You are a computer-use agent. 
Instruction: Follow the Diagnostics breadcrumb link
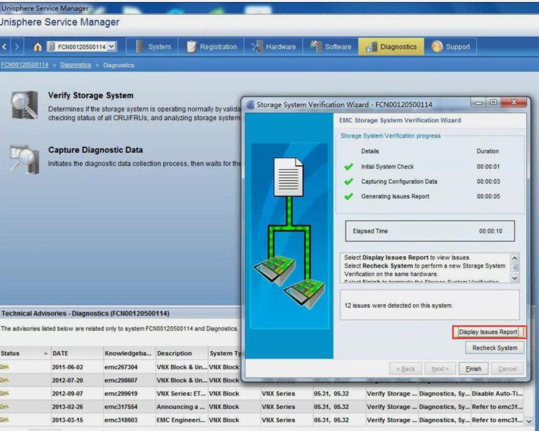[x=75, y=65]
